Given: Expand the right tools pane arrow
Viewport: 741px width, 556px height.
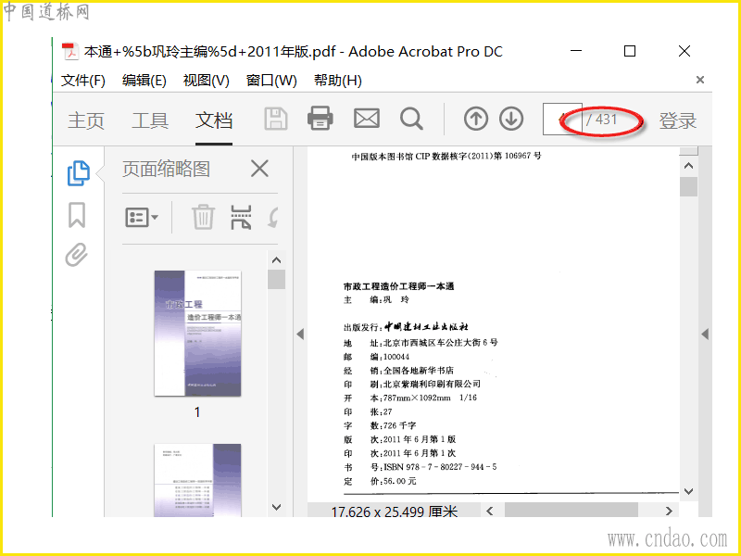Looking at the screenshot, I should point(705,334).
